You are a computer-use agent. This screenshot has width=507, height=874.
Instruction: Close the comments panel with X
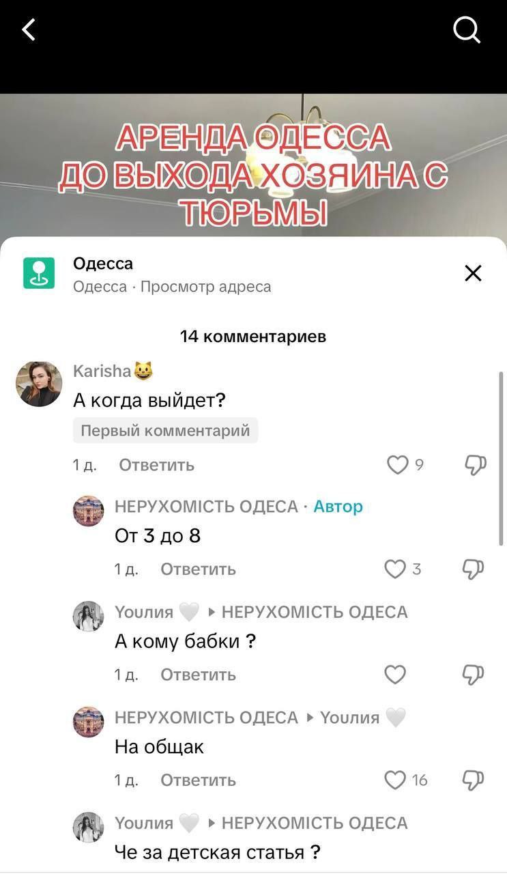[473, 273]
